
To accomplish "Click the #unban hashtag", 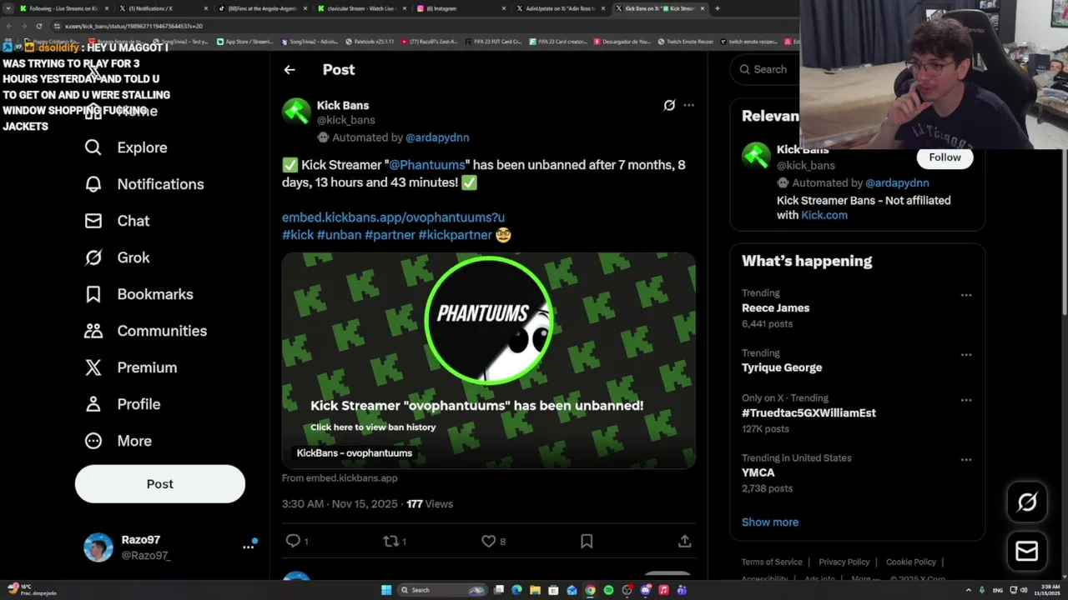I will [x=339, y=235].
